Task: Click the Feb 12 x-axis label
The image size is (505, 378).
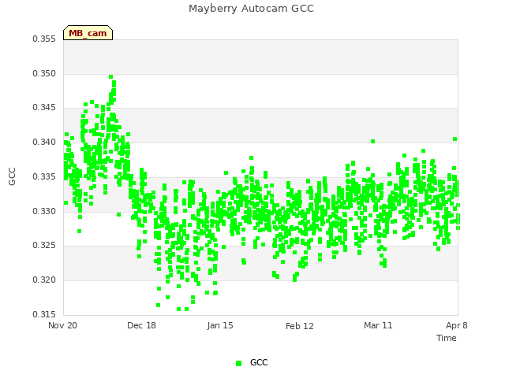Action: click(300, 326)
